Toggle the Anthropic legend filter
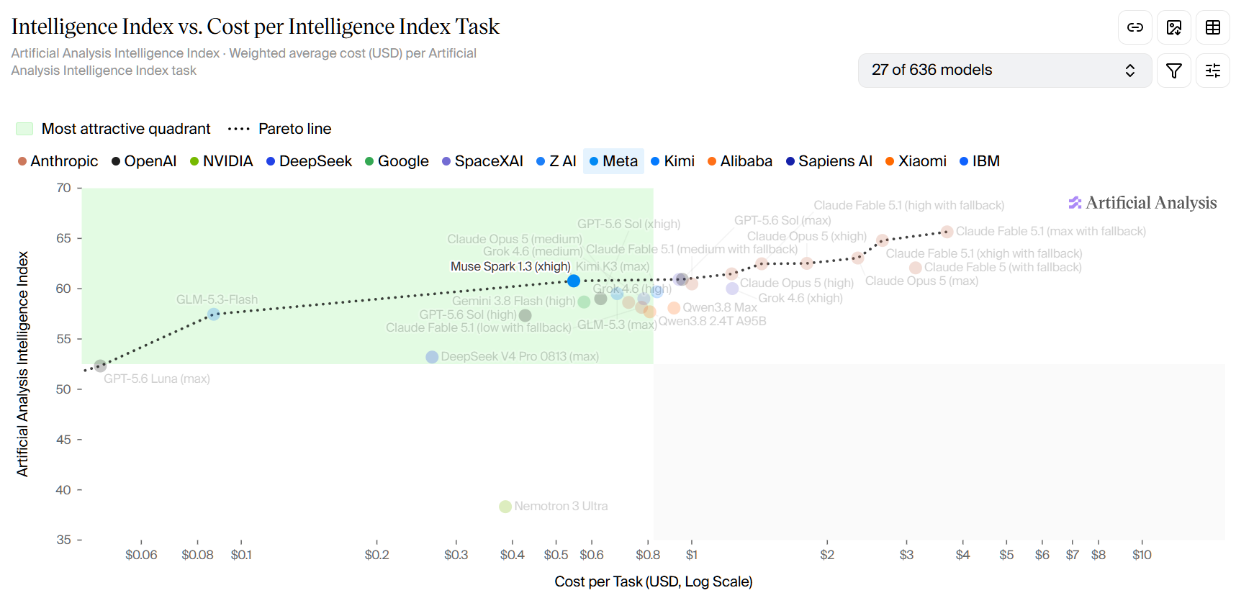Screen dimensions: 1236x598 pyautogui.click(x=58, y=161)
